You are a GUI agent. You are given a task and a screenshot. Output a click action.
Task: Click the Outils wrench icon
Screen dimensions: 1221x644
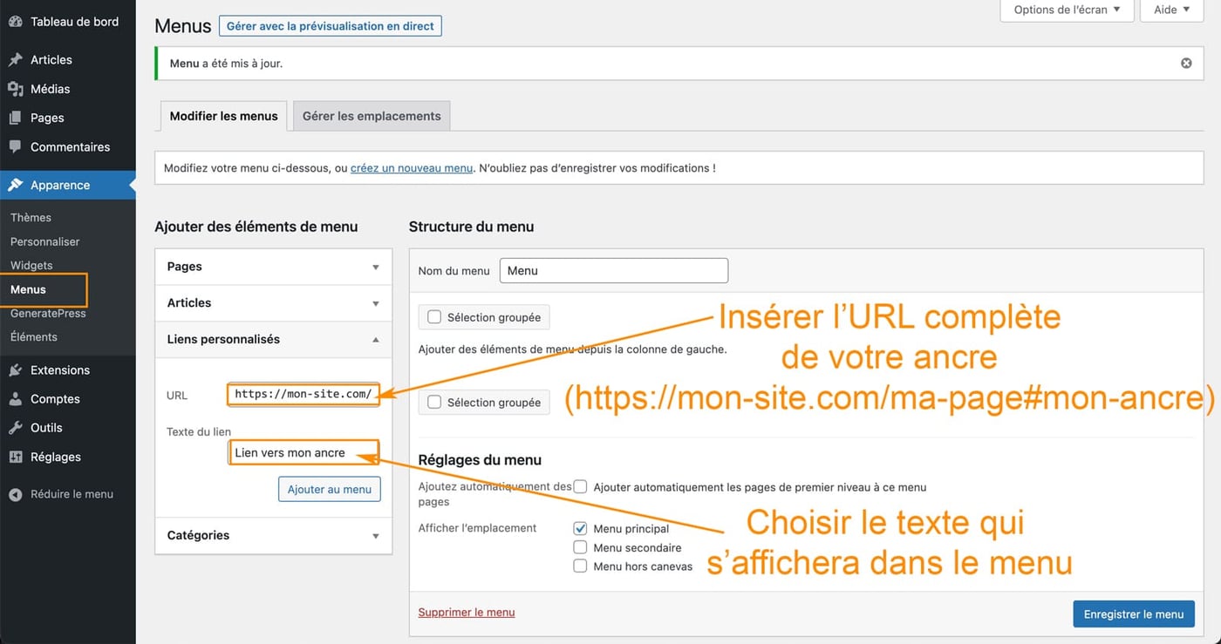coord(16,427)
